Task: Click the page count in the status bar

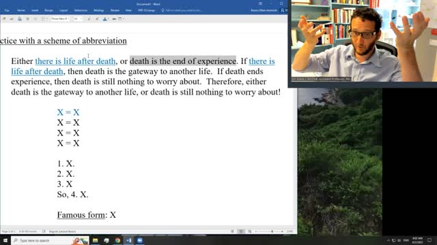Action: pyautogui.click(x=8, y=231)
